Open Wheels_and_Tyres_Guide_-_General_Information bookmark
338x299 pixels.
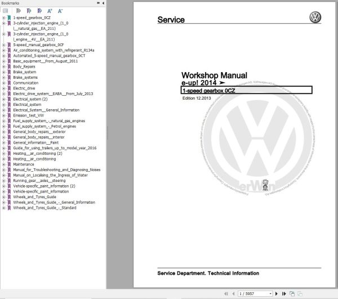coord(54,202)
